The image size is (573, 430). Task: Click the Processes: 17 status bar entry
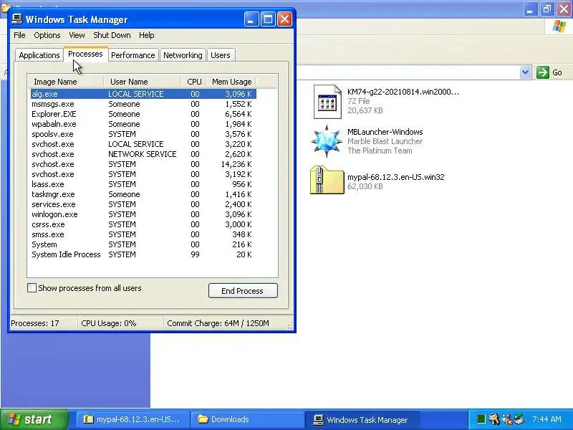coord(43,323)
